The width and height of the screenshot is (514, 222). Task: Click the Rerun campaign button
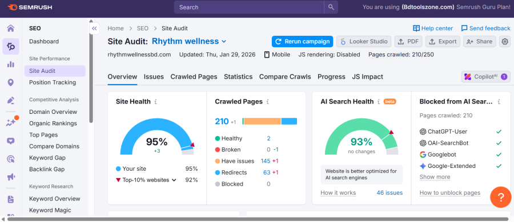point(302,42)
